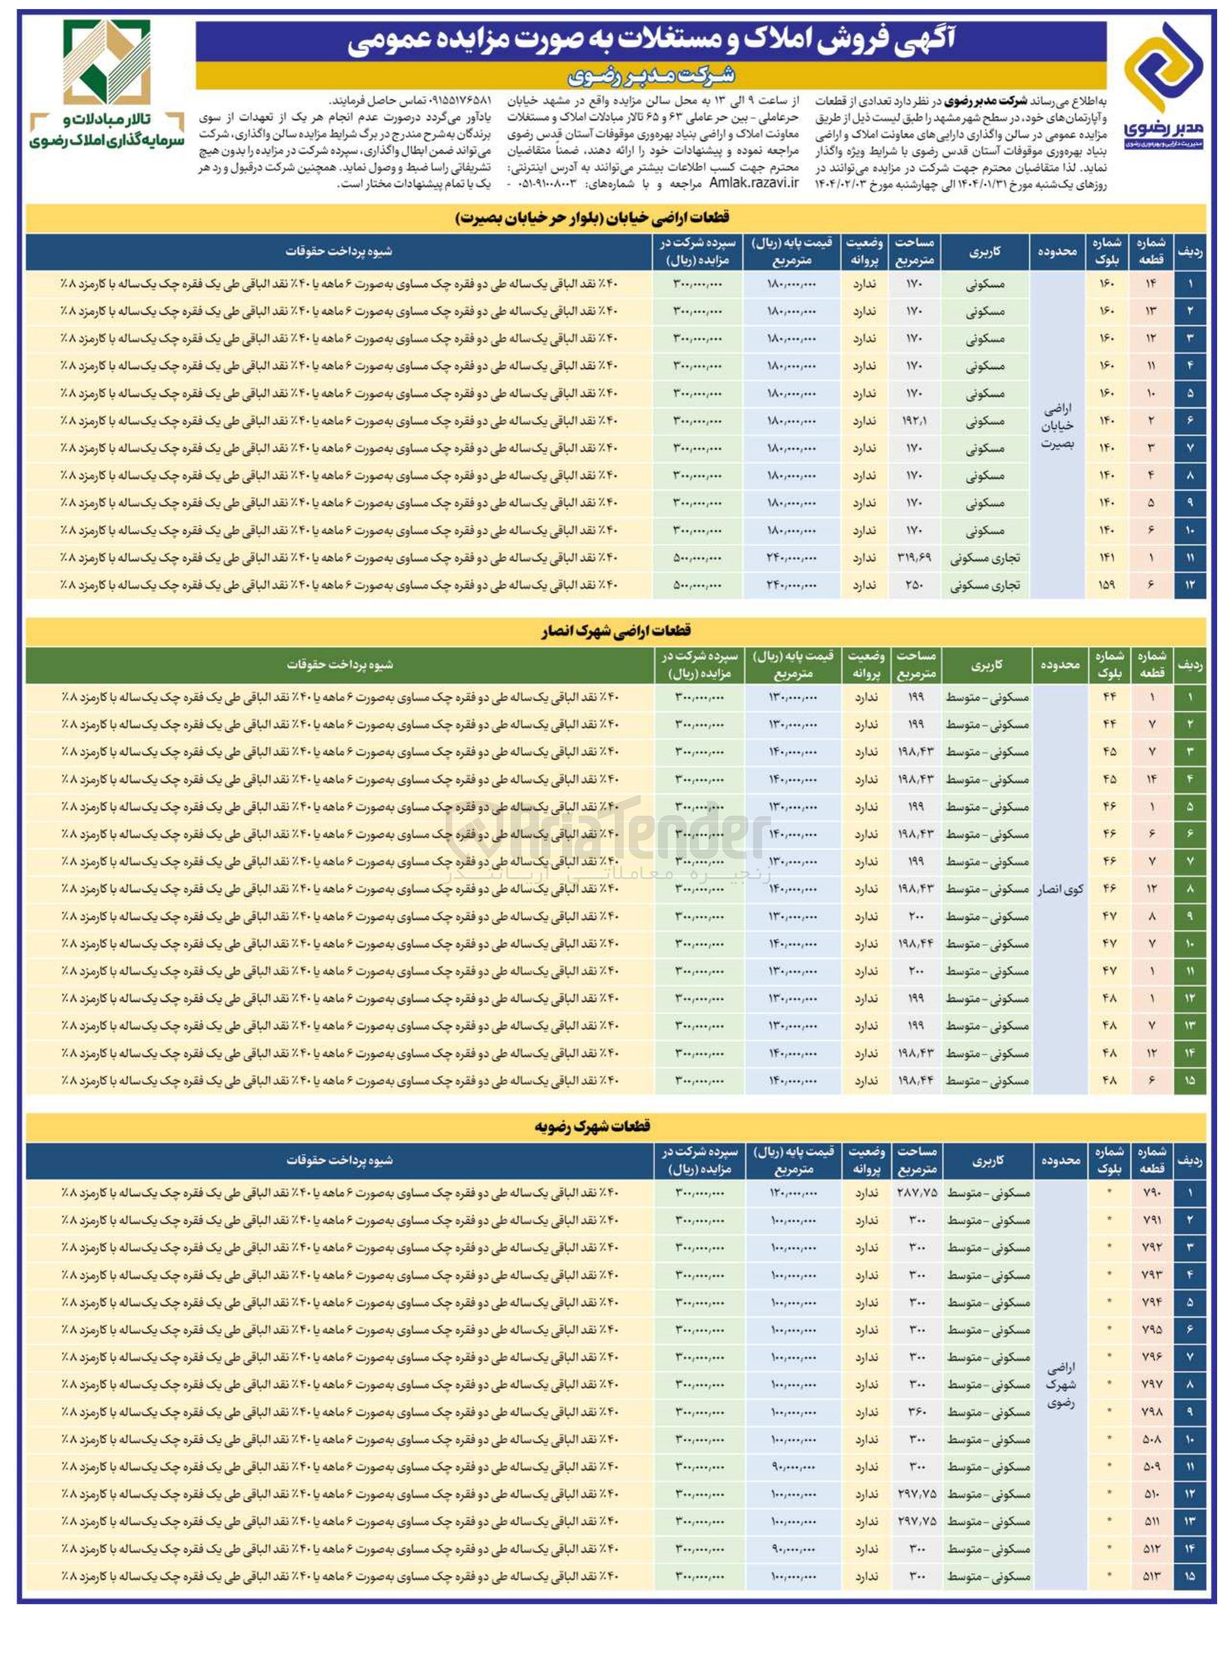The image size is (1219, 1679).
Task: Click 'شماره قطعه' header in Razaviyeh table
Action: click(x=1152, y=1160)
